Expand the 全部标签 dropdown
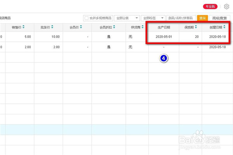Viewport: 233px width, 155px height. point(153,18)
